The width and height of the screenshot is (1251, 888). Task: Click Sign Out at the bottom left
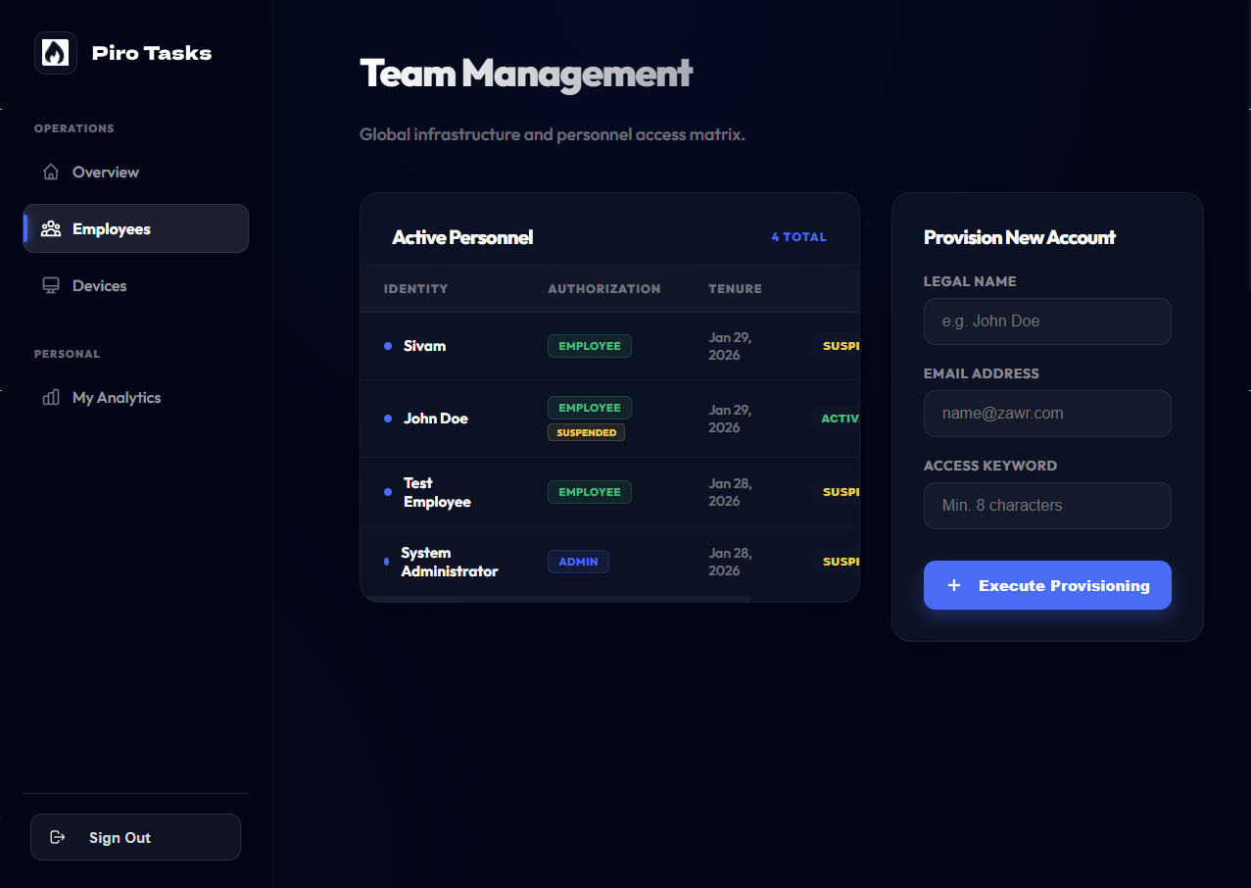coord(120,837)
